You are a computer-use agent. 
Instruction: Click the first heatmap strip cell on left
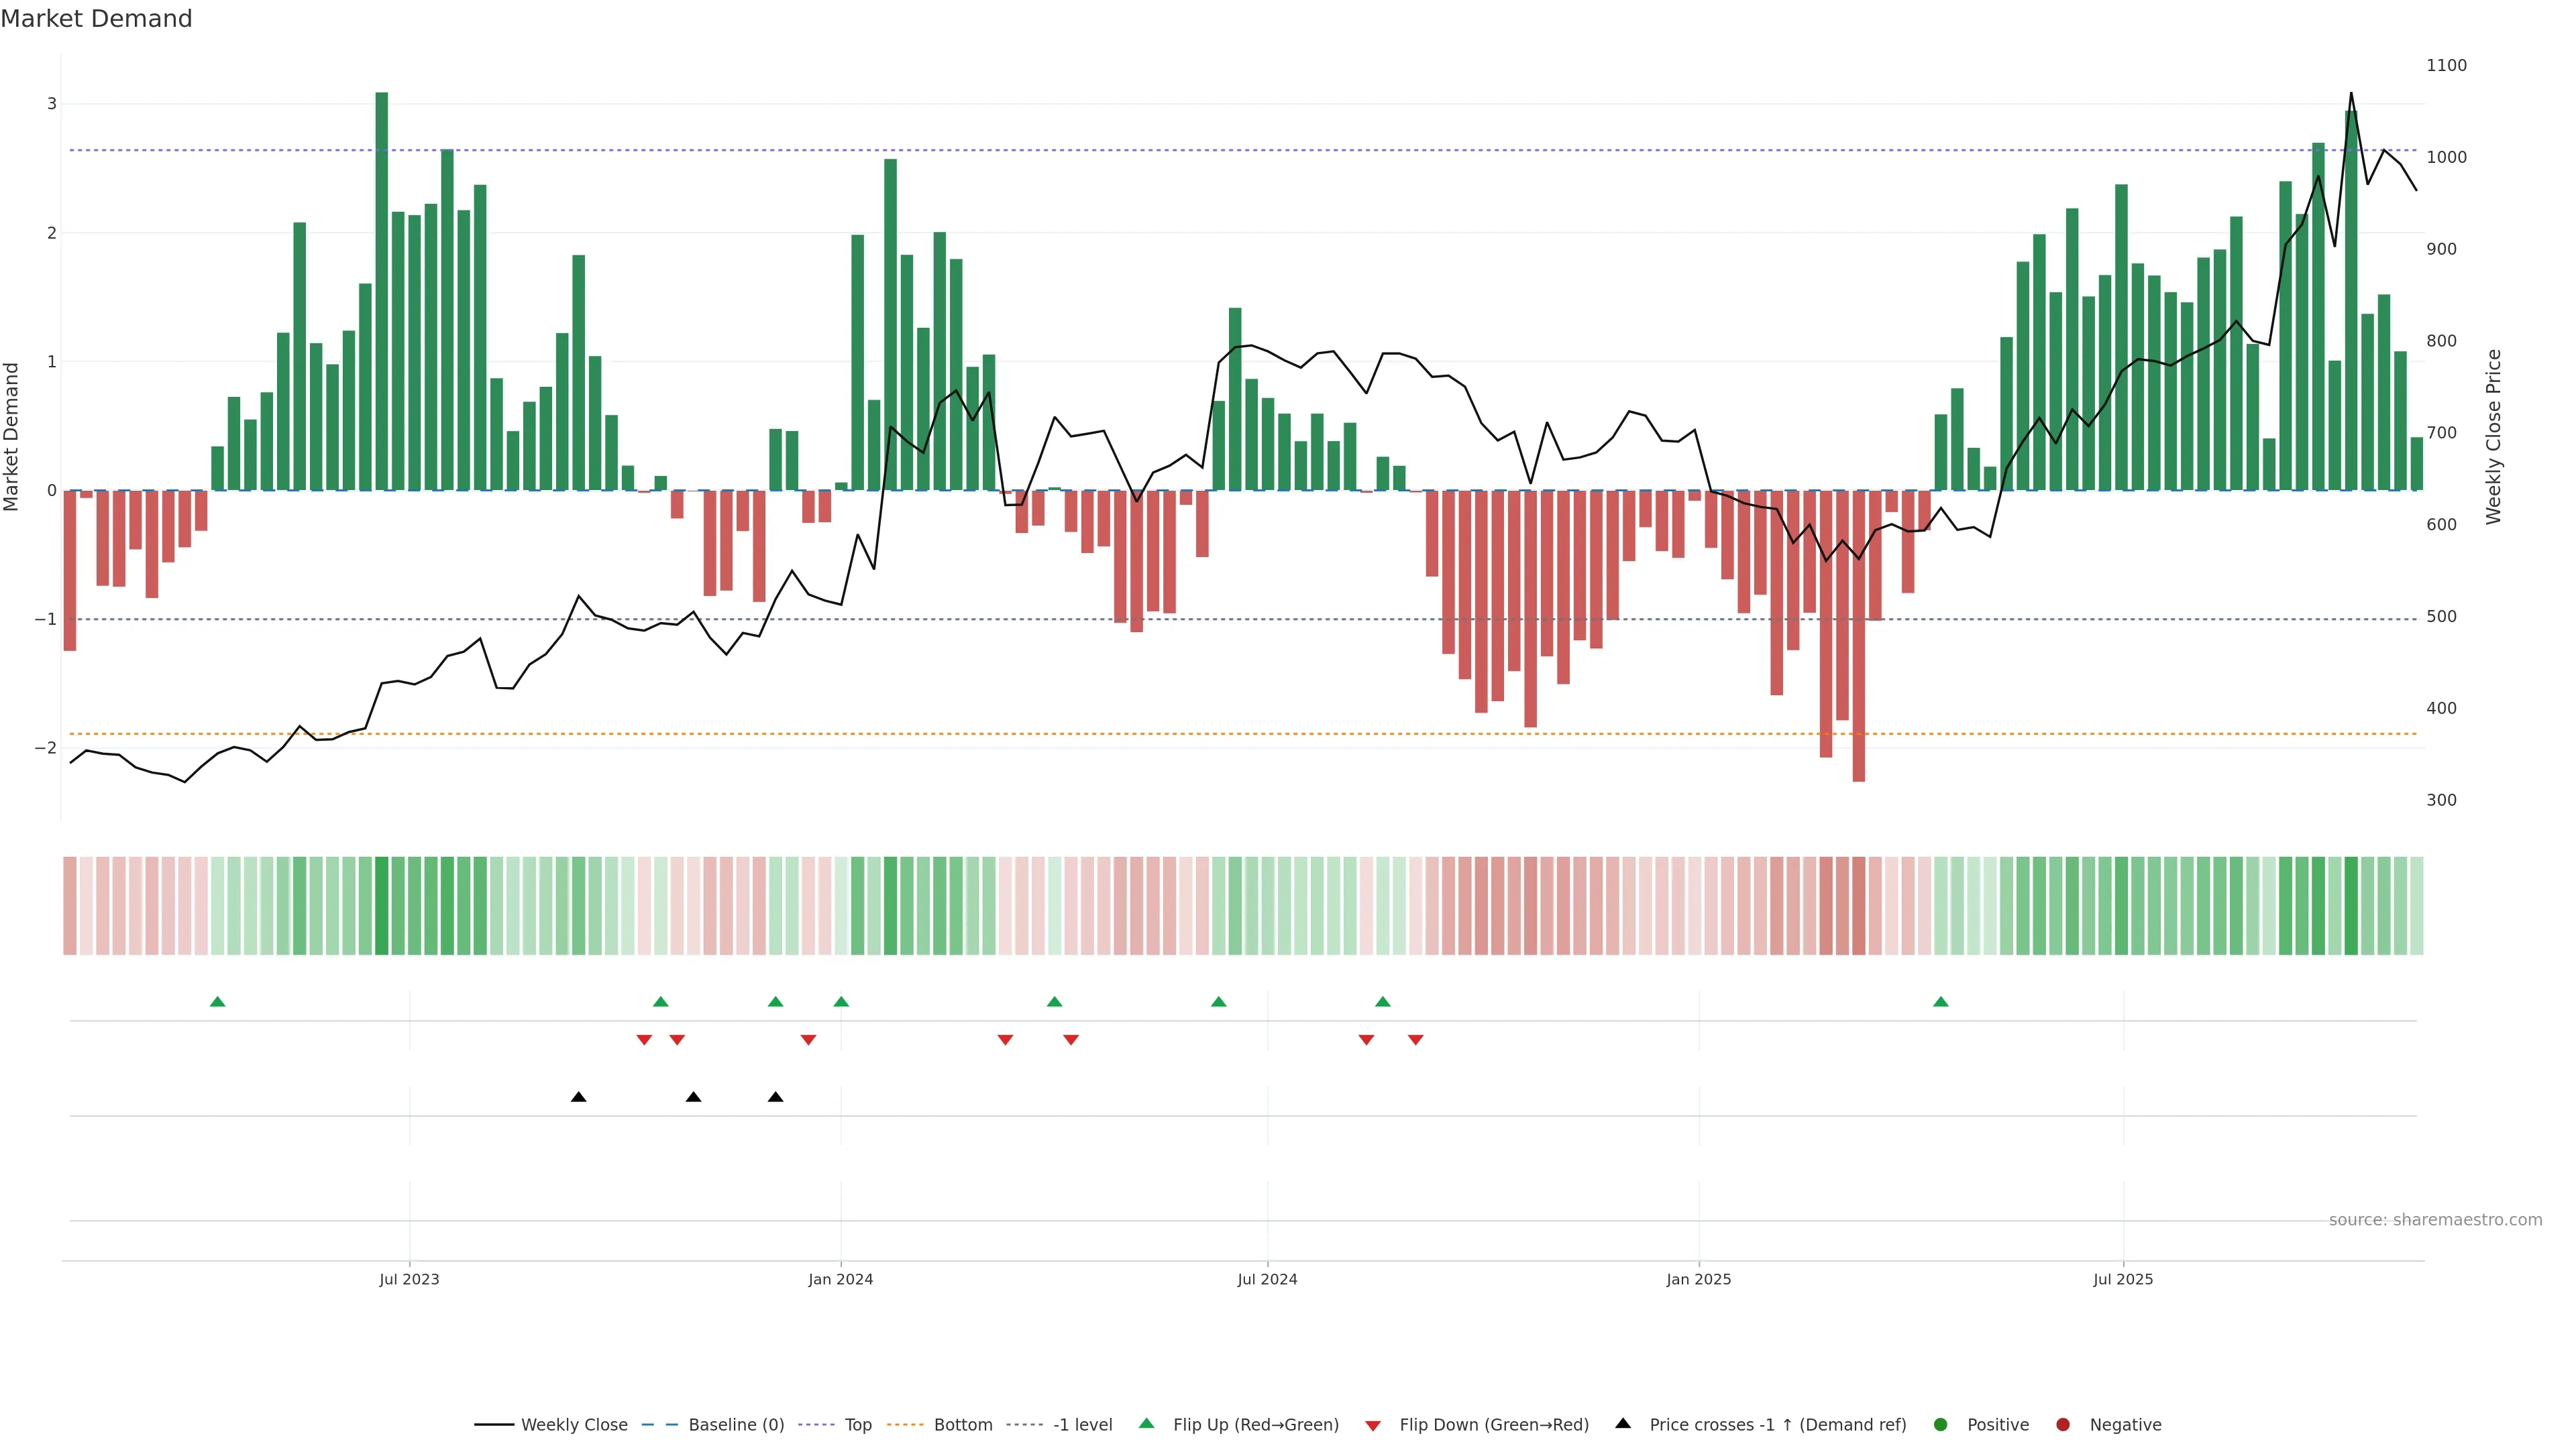coord(70,906)
